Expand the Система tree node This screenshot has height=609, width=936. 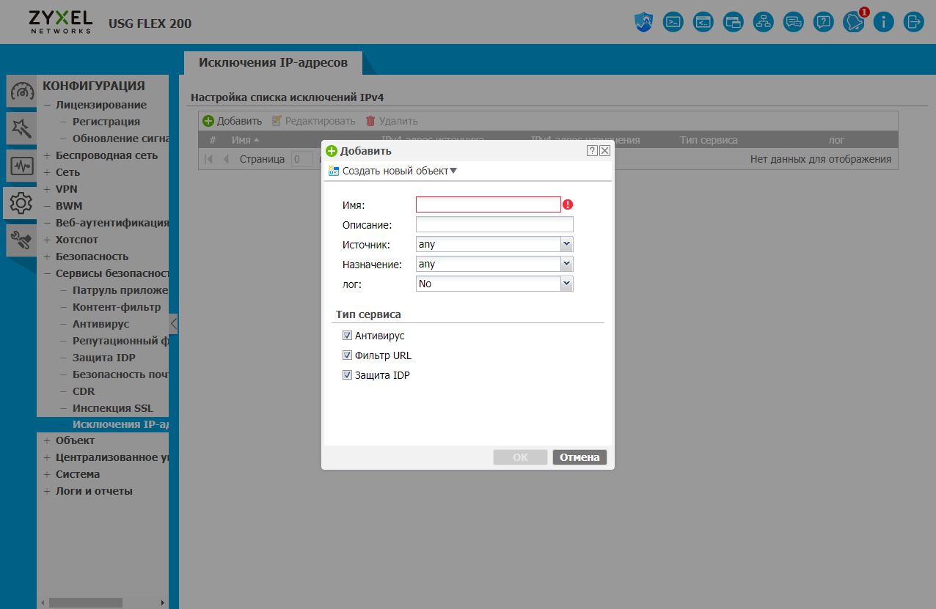(47, 474)
